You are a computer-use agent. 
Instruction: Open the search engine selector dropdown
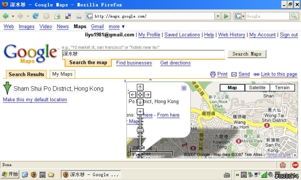click(239, 16)
